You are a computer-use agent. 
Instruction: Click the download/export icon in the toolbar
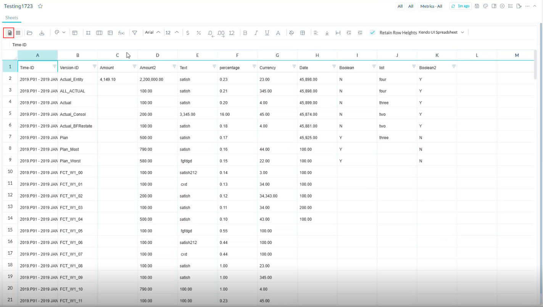point(42,32)
